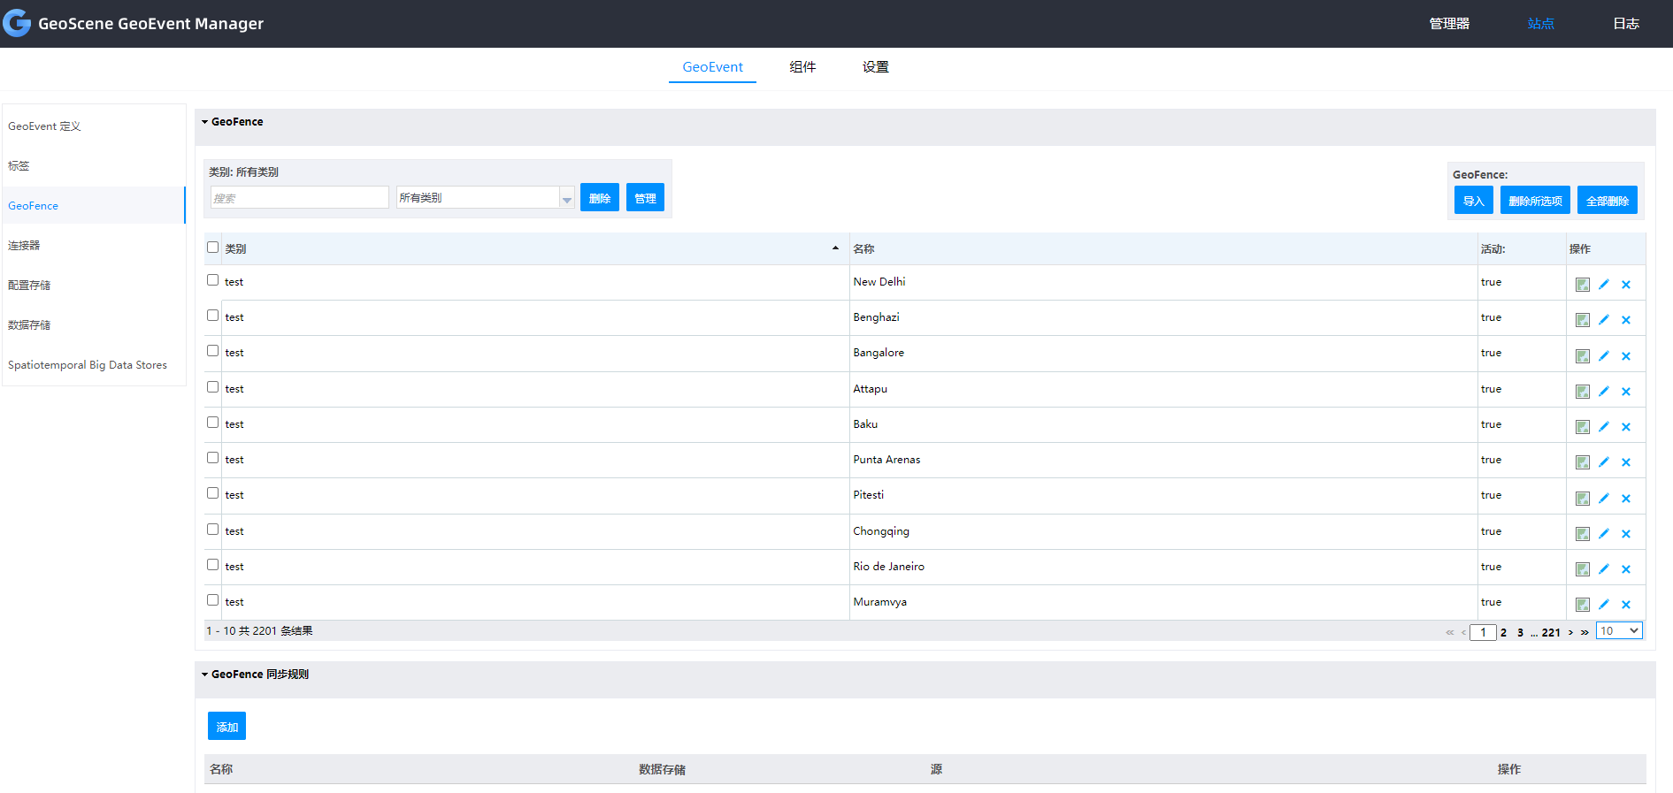Click the 导入 import button
Image resolution: width=1673 pixels, height=793 pixels.
click(x=1473, y=201)
